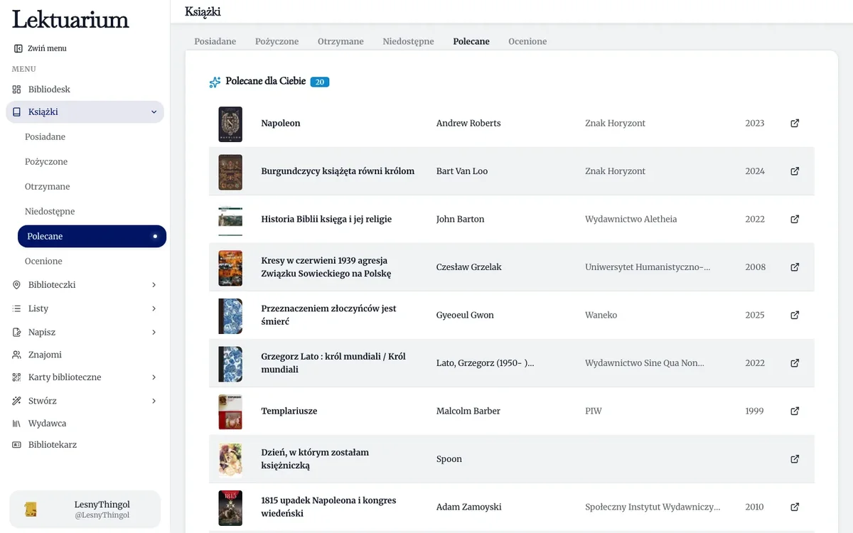This screenshot has height=533, width=853.
Task: Expand the Napisz submenu chevron
Action: 154,332
